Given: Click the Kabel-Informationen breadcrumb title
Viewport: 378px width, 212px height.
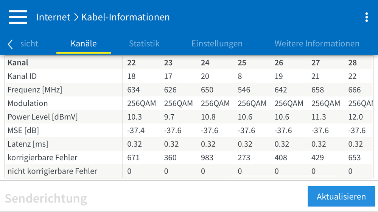Looking at the screenshot, I should (x=125, y=17).
